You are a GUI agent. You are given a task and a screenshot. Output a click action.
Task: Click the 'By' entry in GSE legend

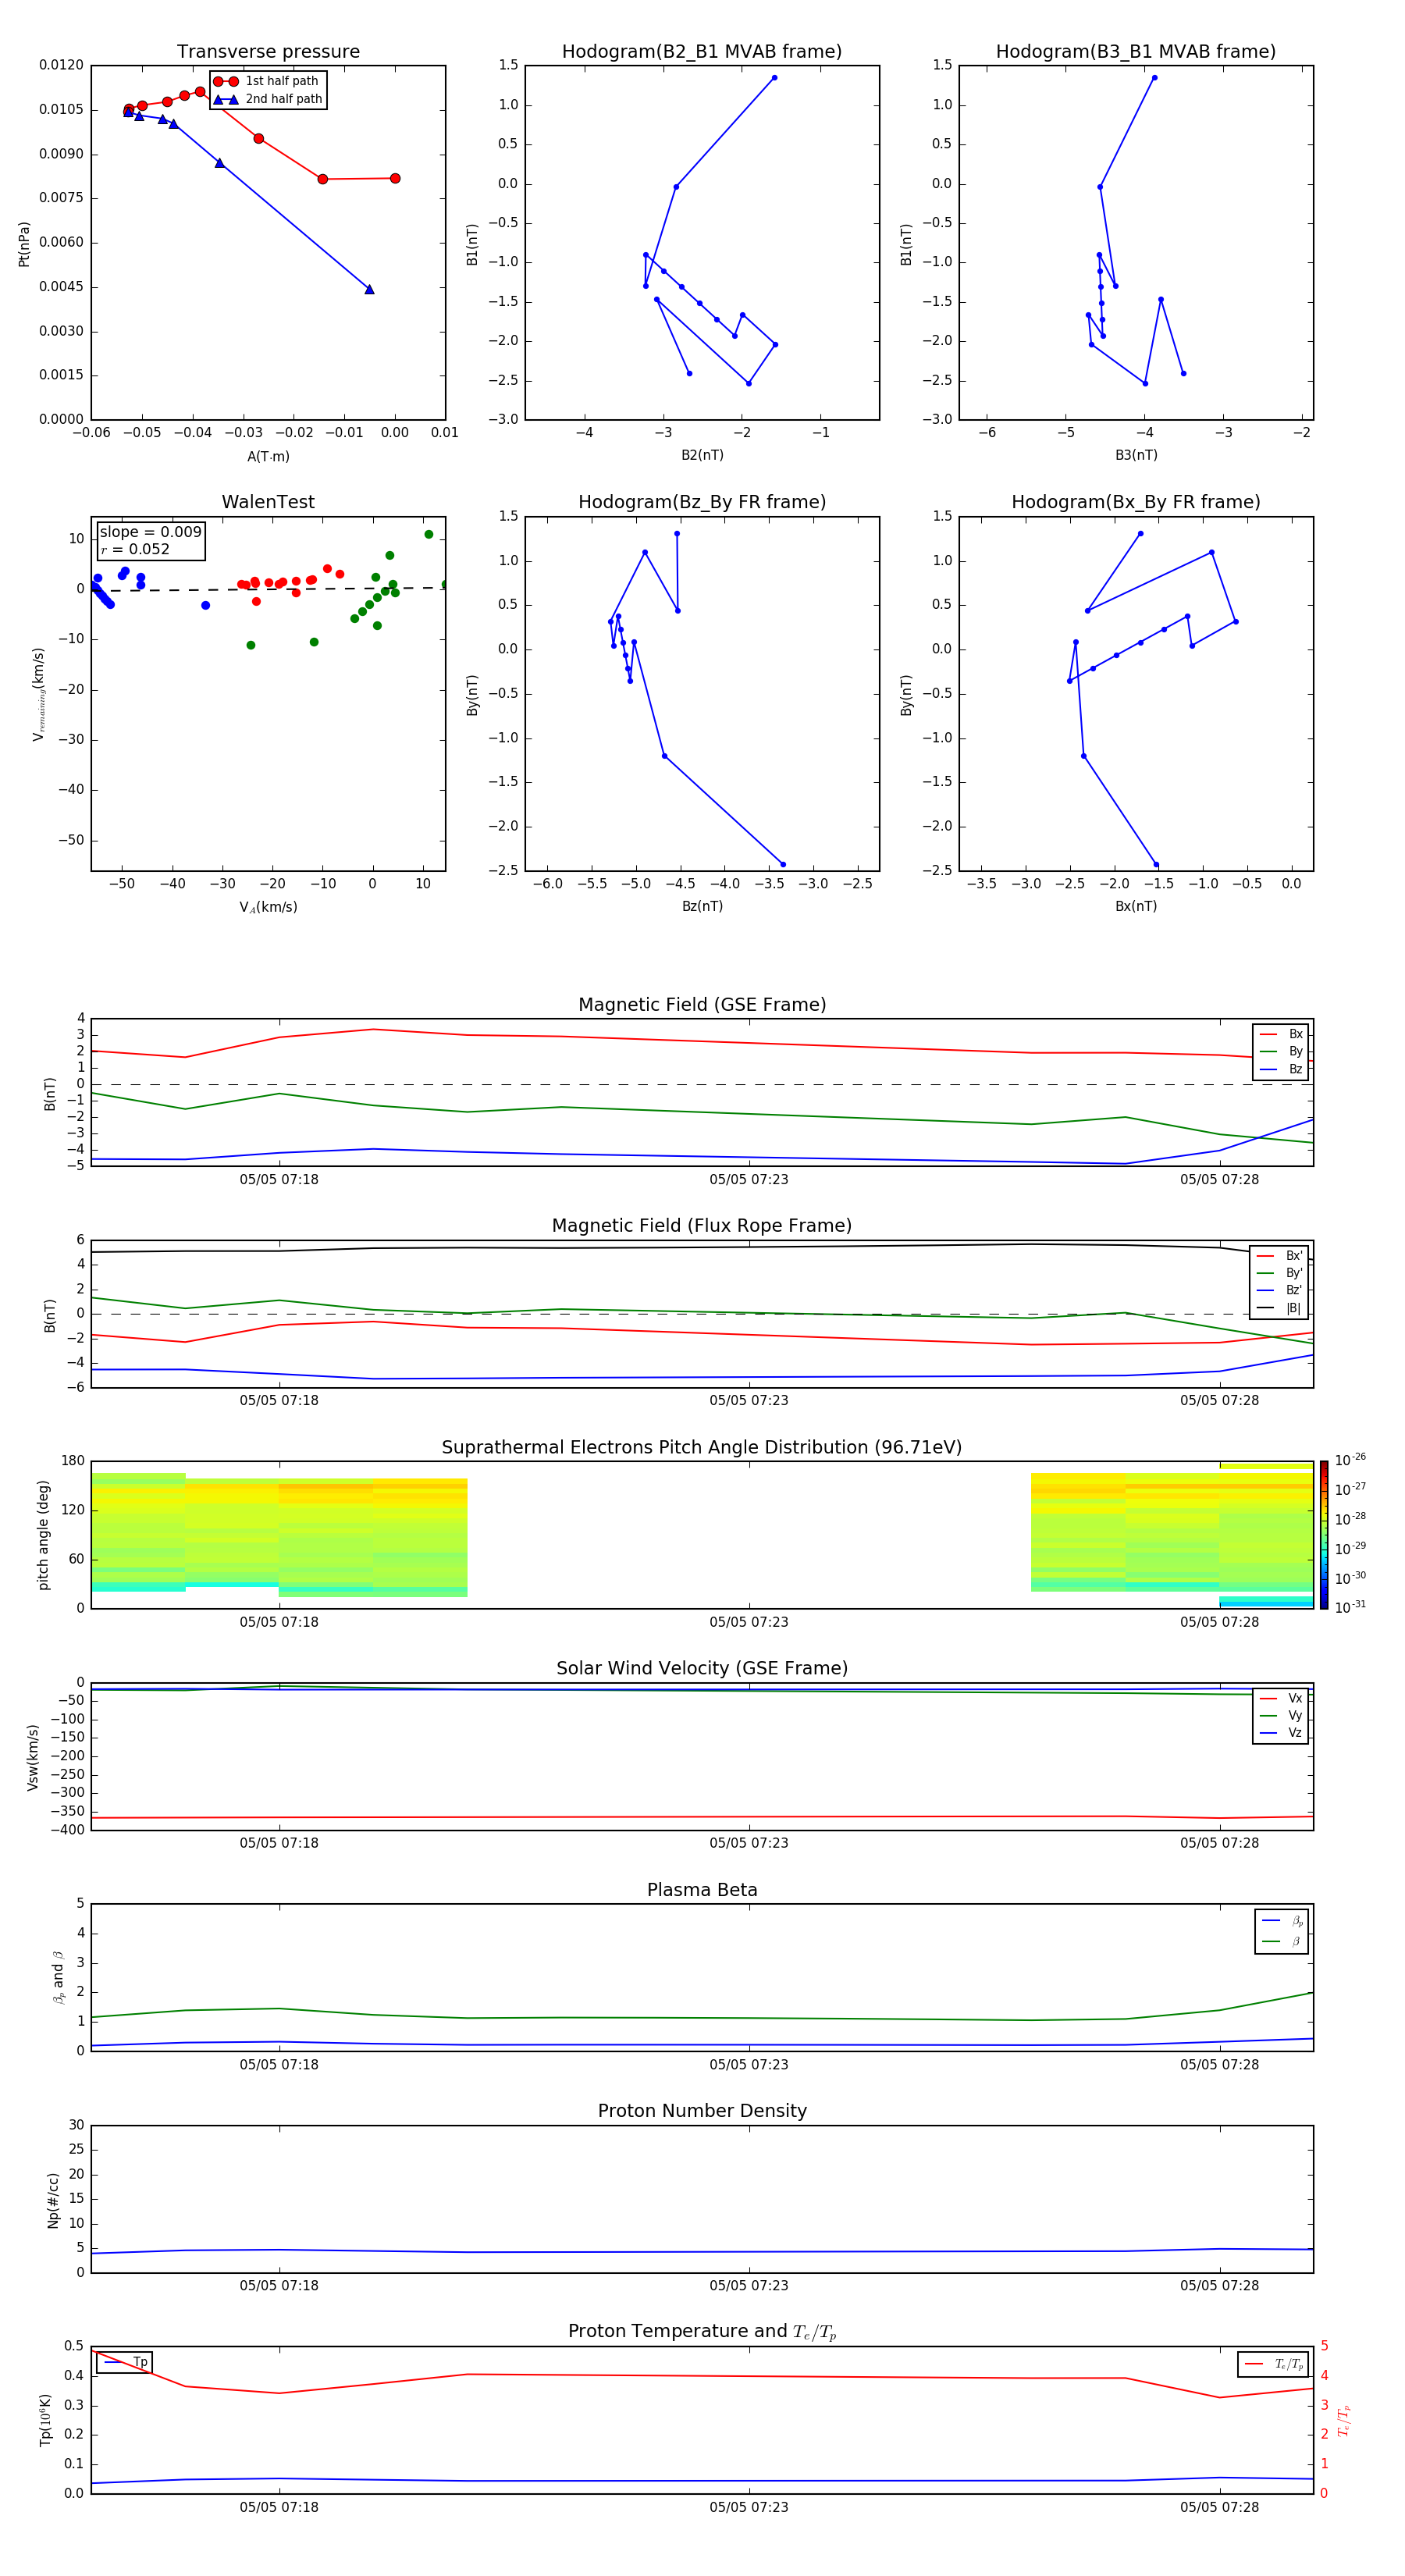coord(1281,1051)
